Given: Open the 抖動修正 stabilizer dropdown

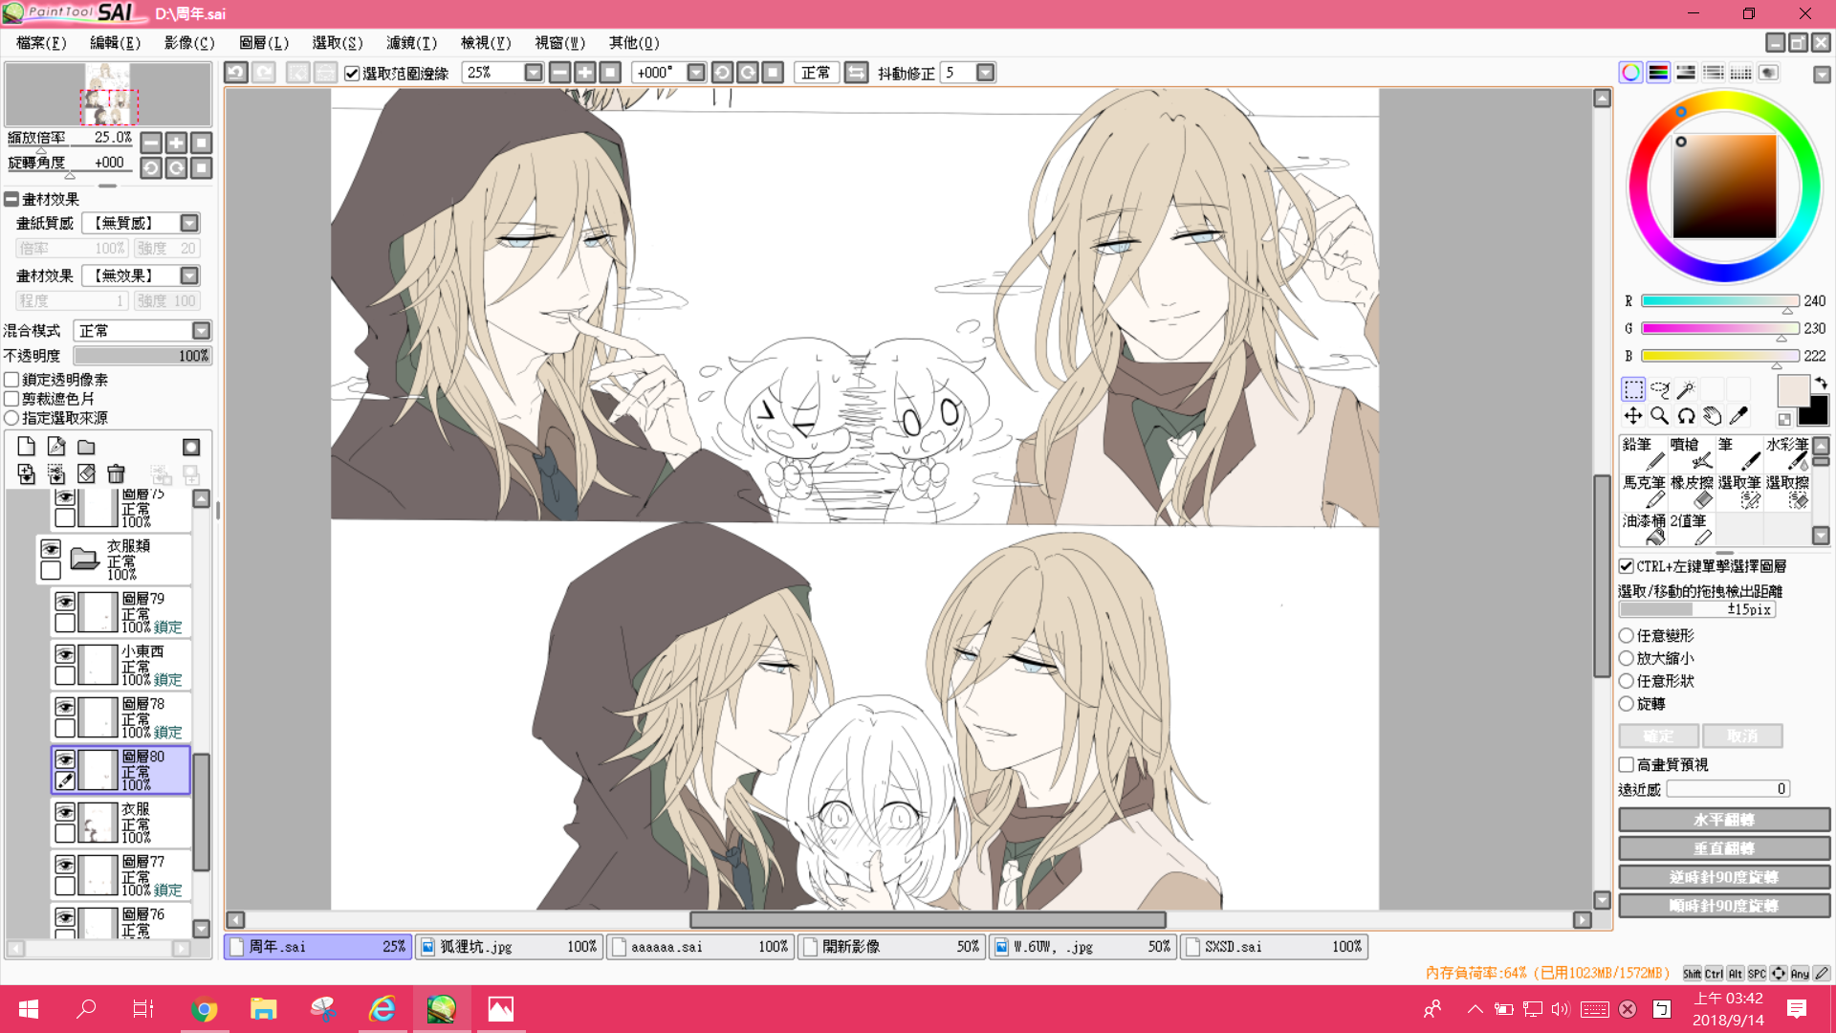Looking at the screenshot, I should tap(986, 73).
